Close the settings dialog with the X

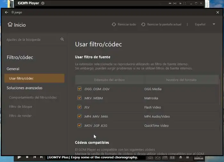click(x=218, y=12)
